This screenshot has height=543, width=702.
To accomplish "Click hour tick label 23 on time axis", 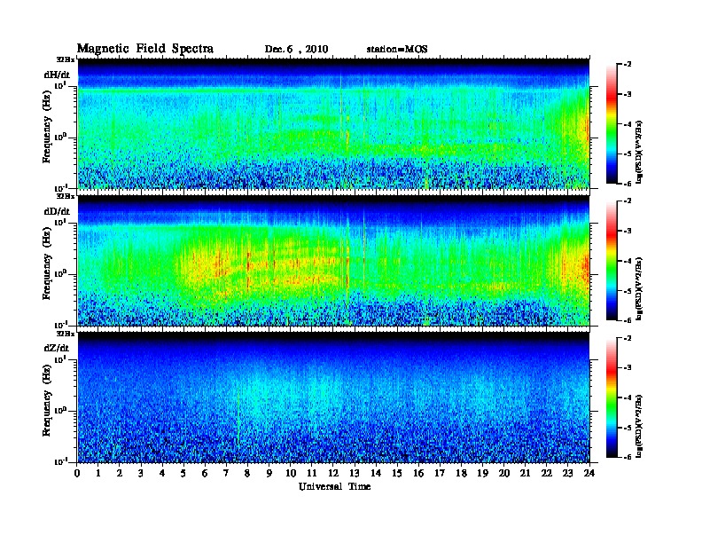I will 567,474.
